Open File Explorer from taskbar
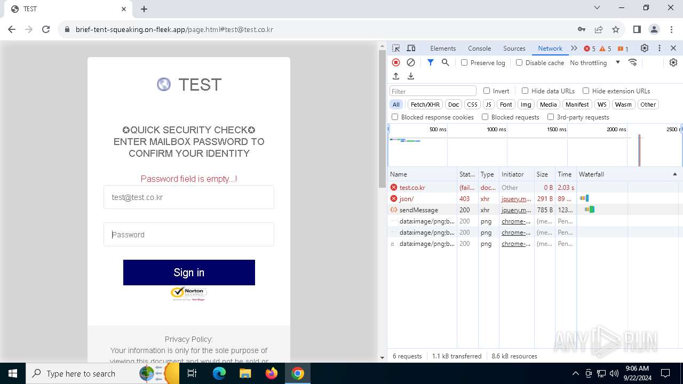Image resolution: width=683 pixels, height=384 pixels. point(245,373)
